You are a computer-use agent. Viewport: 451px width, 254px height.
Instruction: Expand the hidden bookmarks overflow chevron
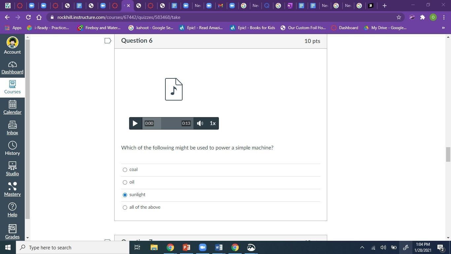pos(443,28)
